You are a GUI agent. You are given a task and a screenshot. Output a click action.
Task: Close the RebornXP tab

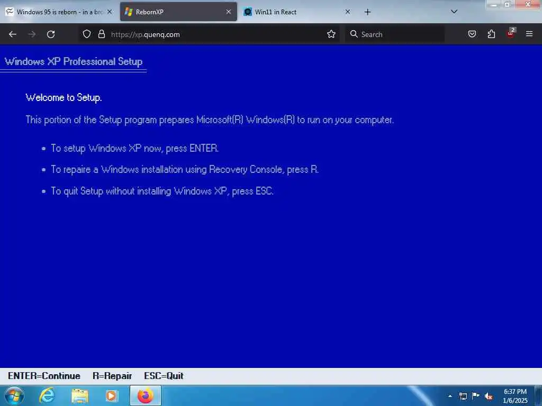tap(229, 12)
